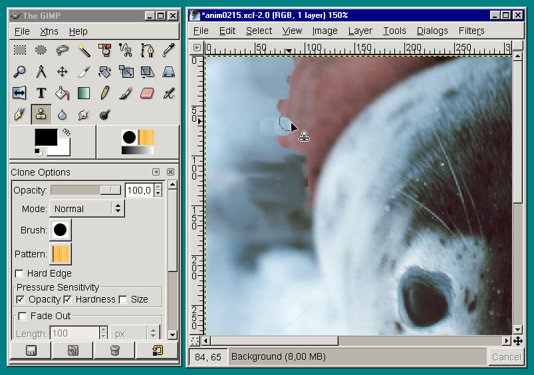Swap foreground and background colors arrow
This screenshot has width=534, height=375.
pos(67,132)
